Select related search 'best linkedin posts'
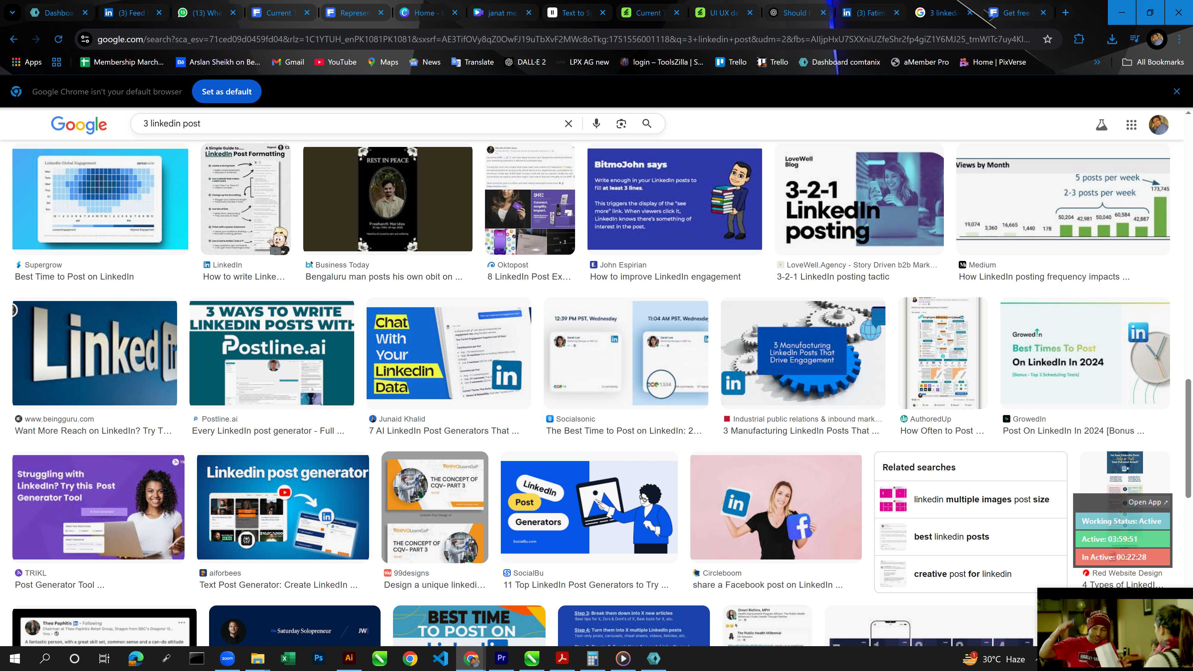 point(970,536)
